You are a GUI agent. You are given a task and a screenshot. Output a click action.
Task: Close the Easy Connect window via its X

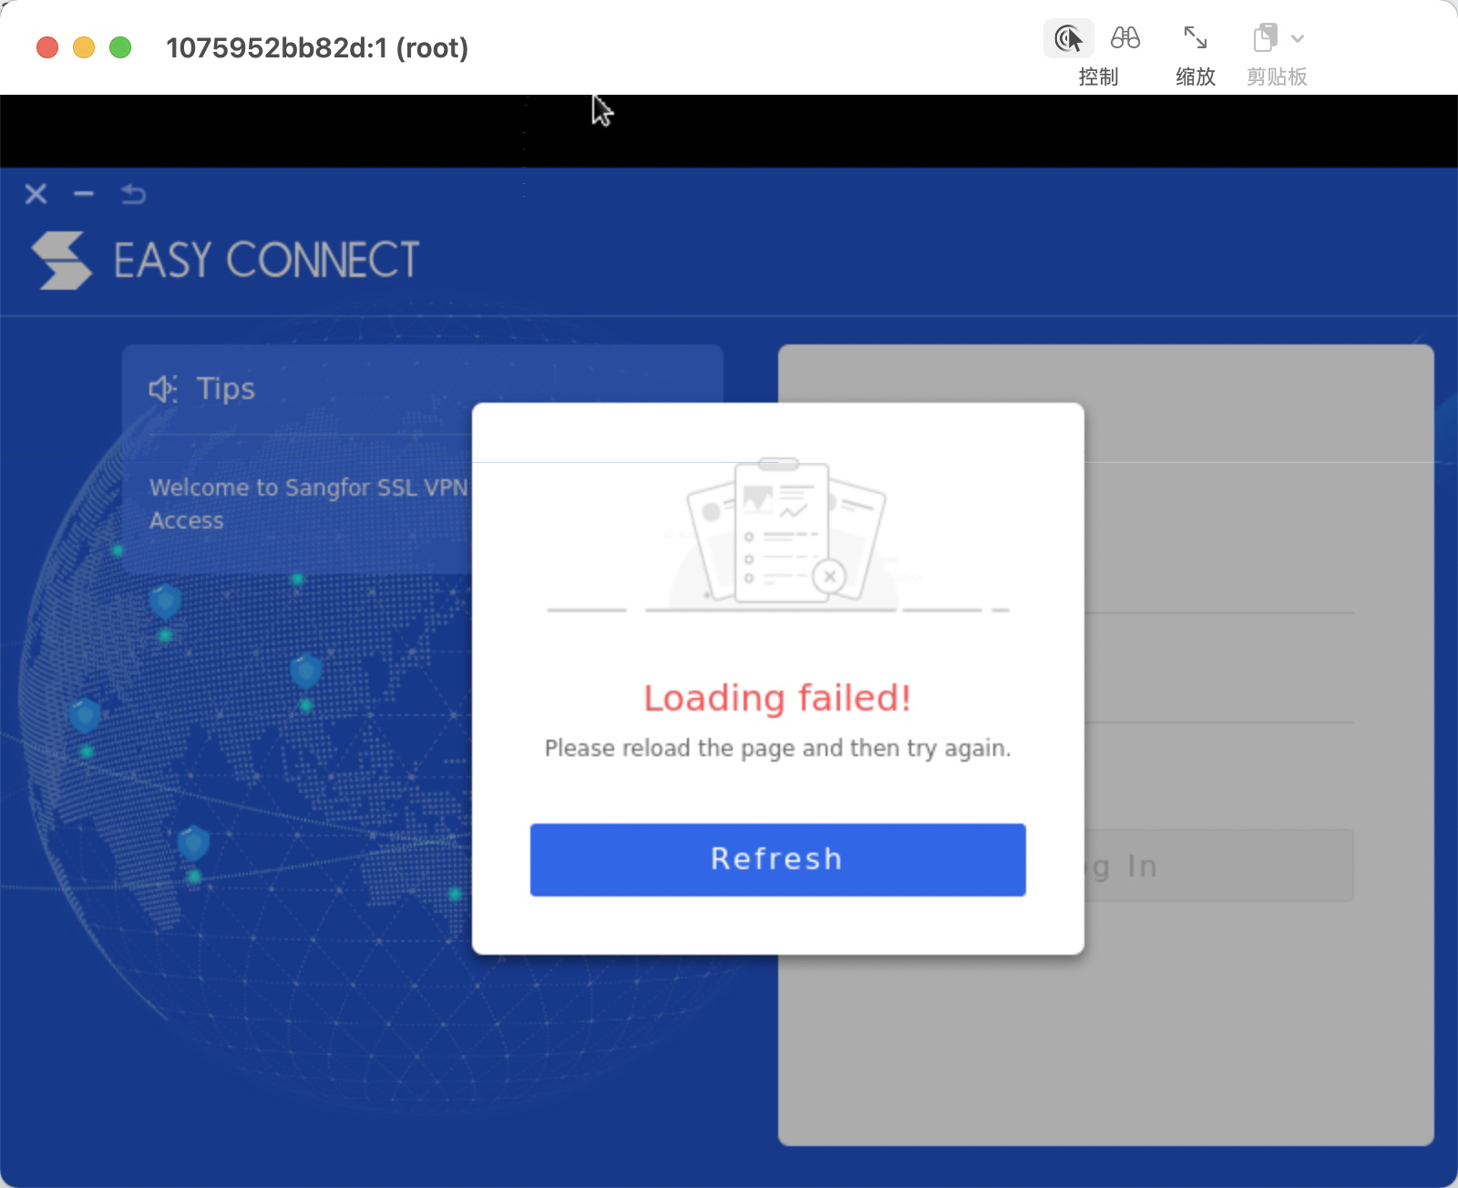36,194
